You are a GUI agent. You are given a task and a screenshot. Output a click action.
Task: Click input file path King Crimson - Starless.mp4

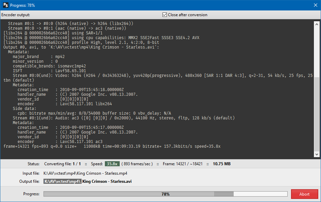click(85, 173)
